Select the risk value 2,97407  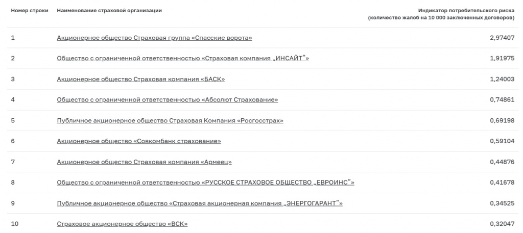[x=503, y=38]
